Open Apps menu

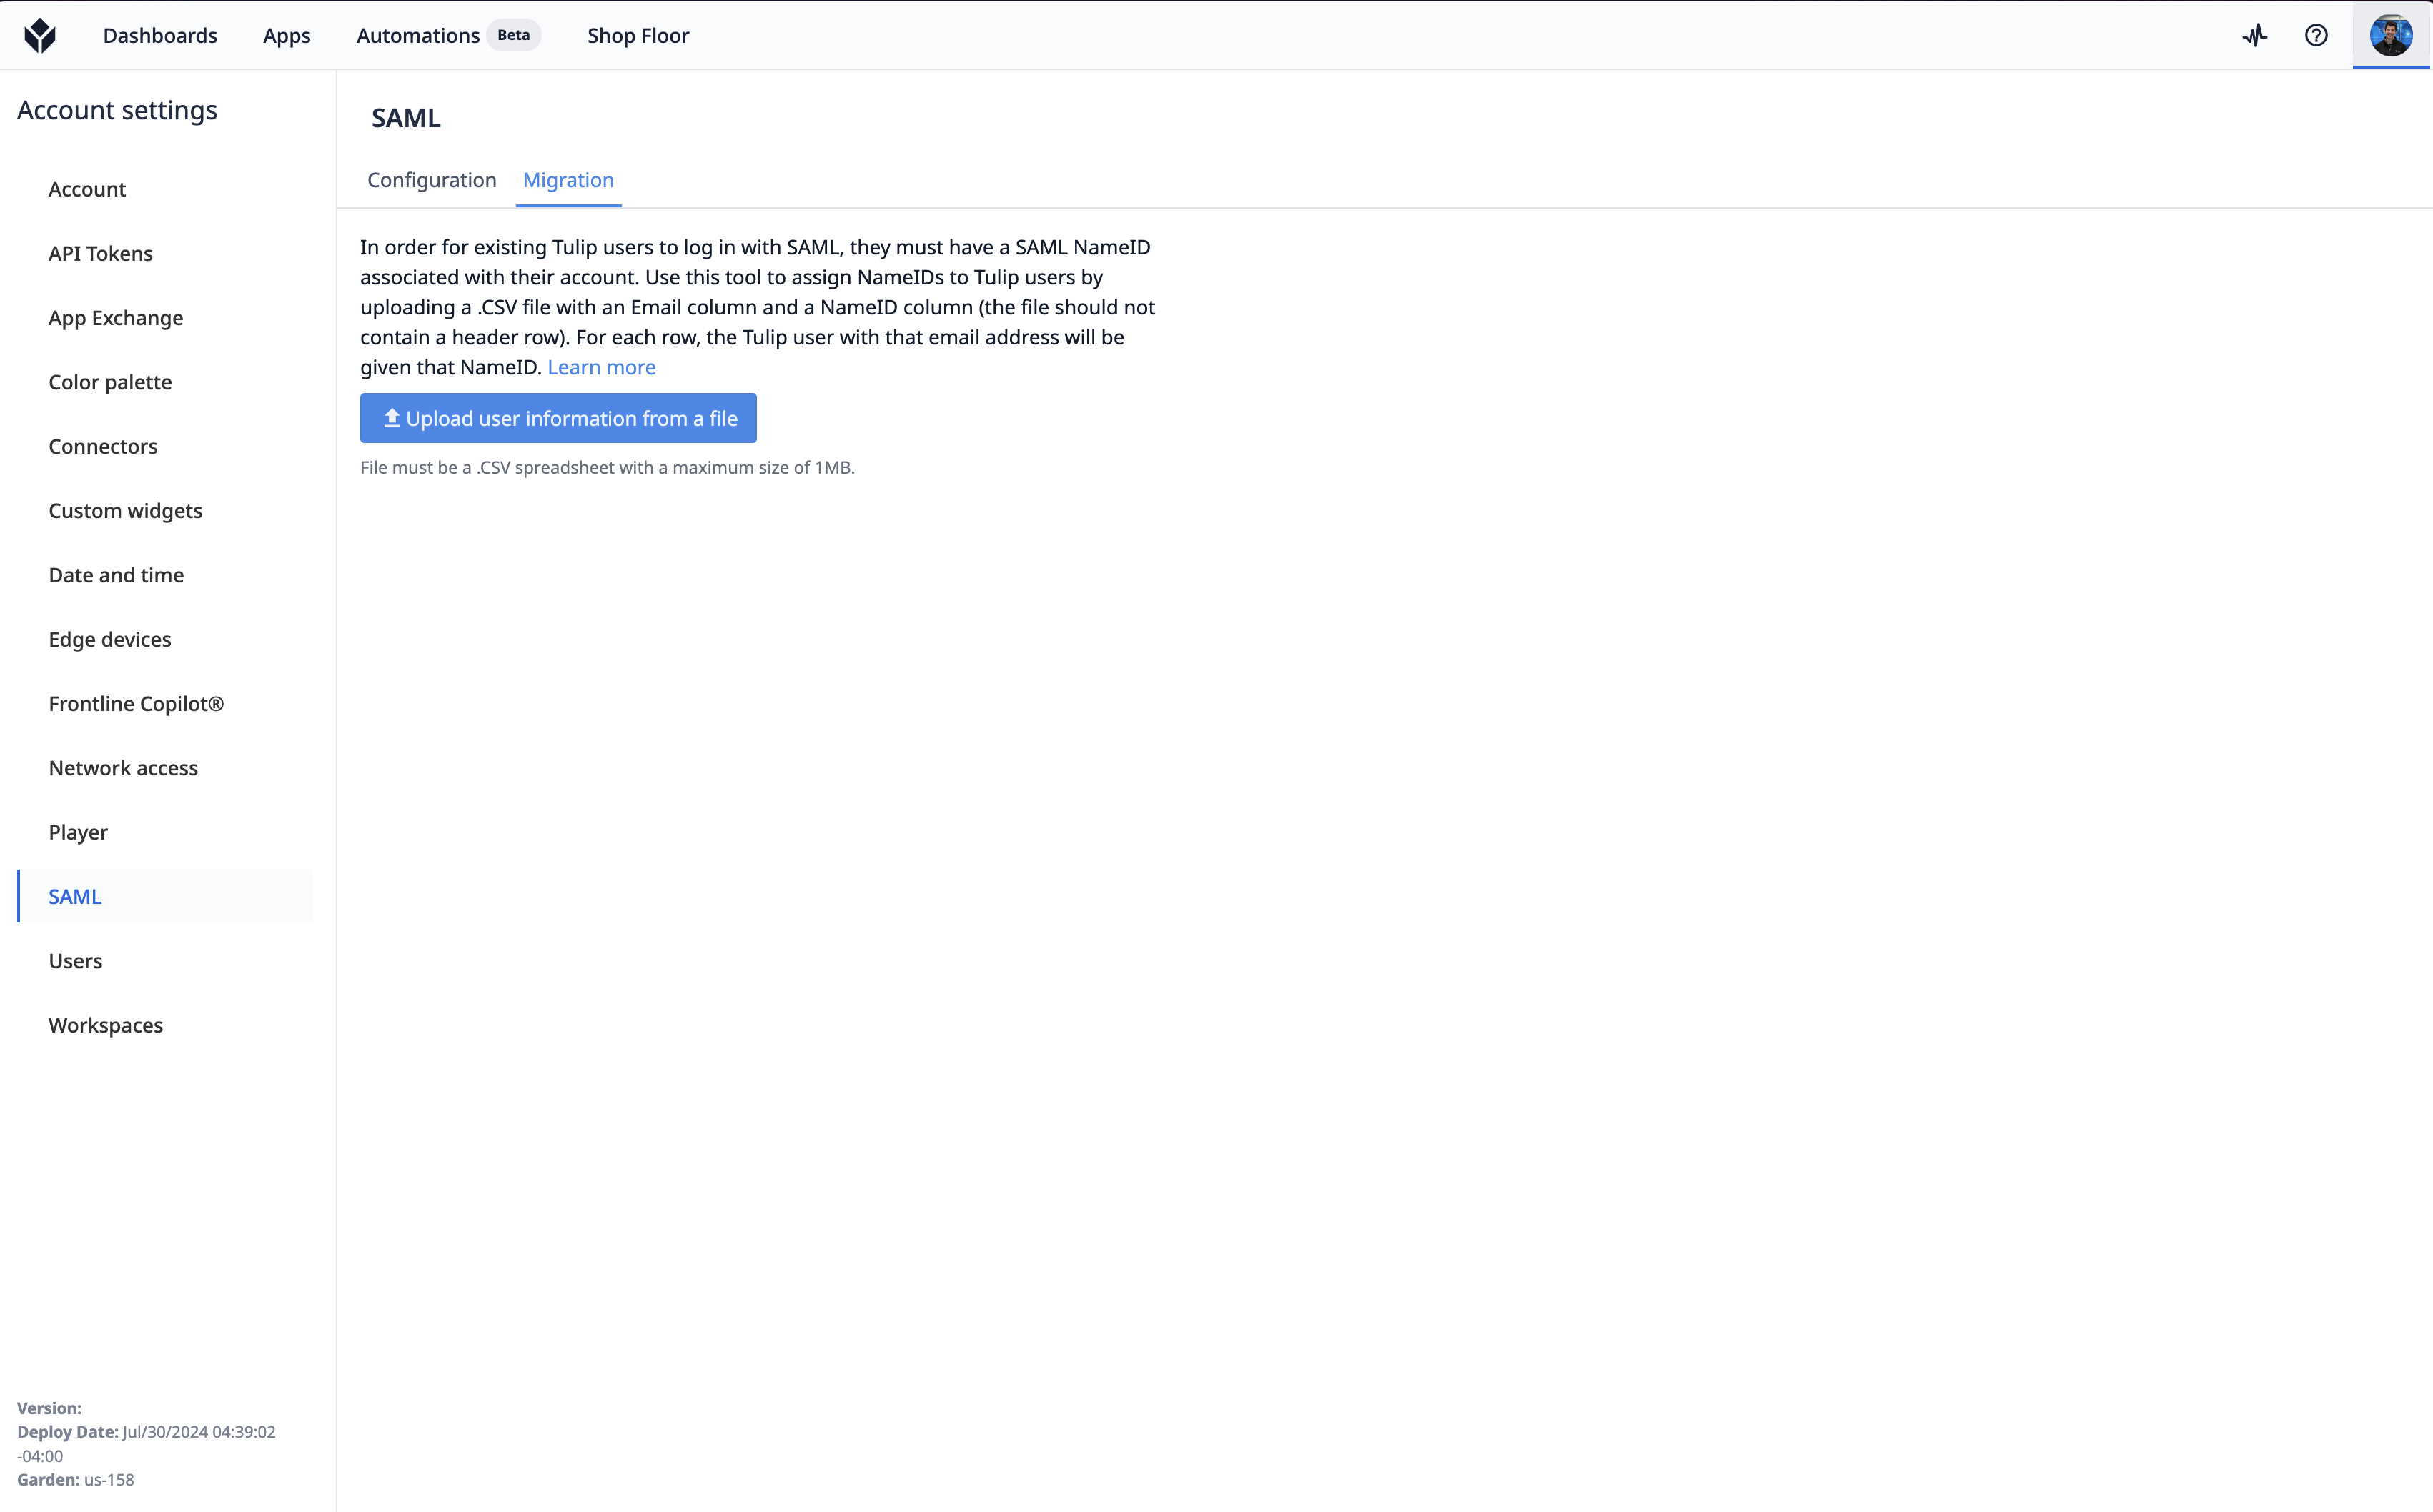click(287, 35)
